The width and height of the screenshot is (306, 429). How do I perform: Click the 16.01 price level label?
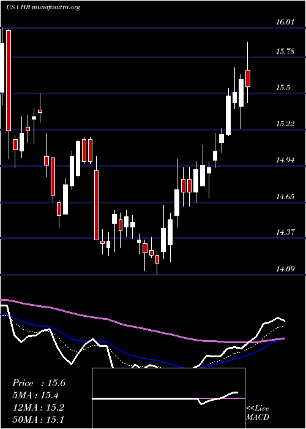point(285,22)
